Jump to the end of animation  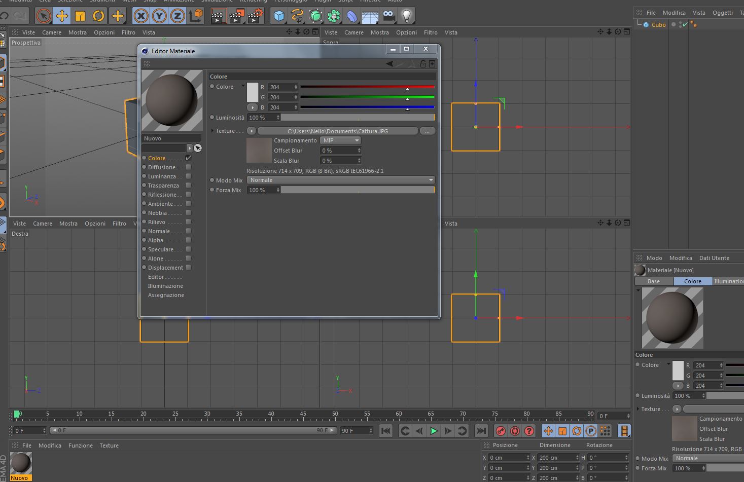(x=481, y=431)
